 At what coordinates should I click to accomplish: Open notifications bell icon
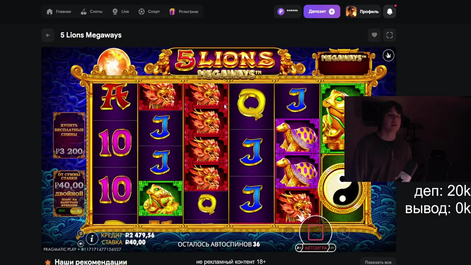point(390,11)
